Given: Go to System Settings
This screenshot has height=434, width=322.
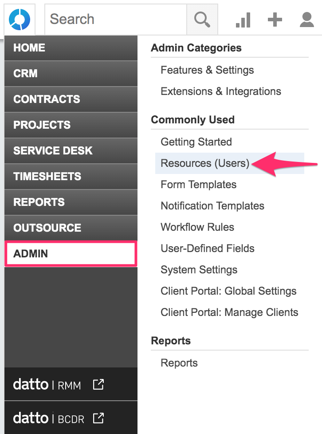Looking at the screenshot, I should [x=199, y=270].
